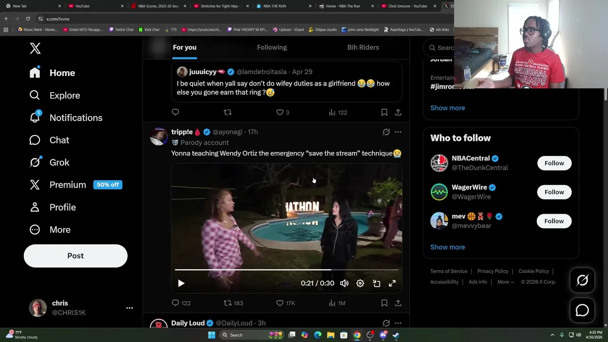Image resolution: width=608 pixels, height=342 pixels.
Task: View analytics showing 122 views
Action: 338,112
